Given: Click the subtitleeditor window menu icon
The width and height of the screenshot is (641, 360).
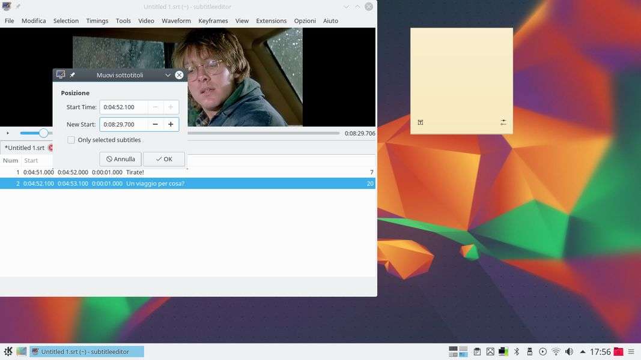Looking at the screenshot, I should (7, 7).
